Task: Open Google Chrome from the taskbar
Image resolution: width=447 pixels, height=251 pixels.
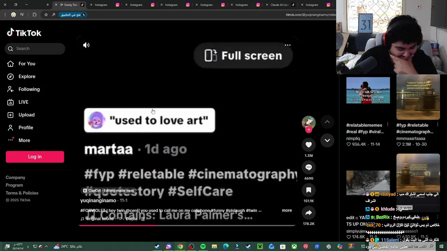Action: [180, 246]
